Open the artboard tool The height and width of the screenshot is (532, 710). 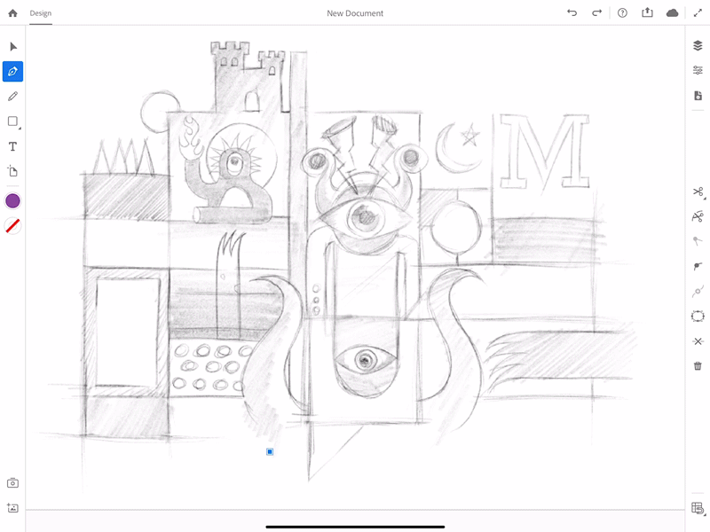pyautogui.click(x=12, y=171)
